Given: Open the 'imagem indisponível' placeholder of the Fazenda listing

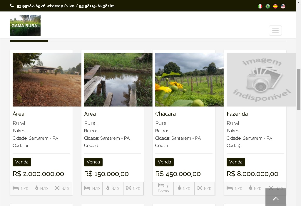Looking at the screenshot, I should coord(261,80).
